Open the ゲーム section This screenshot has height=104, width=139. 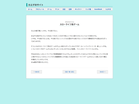49,9
